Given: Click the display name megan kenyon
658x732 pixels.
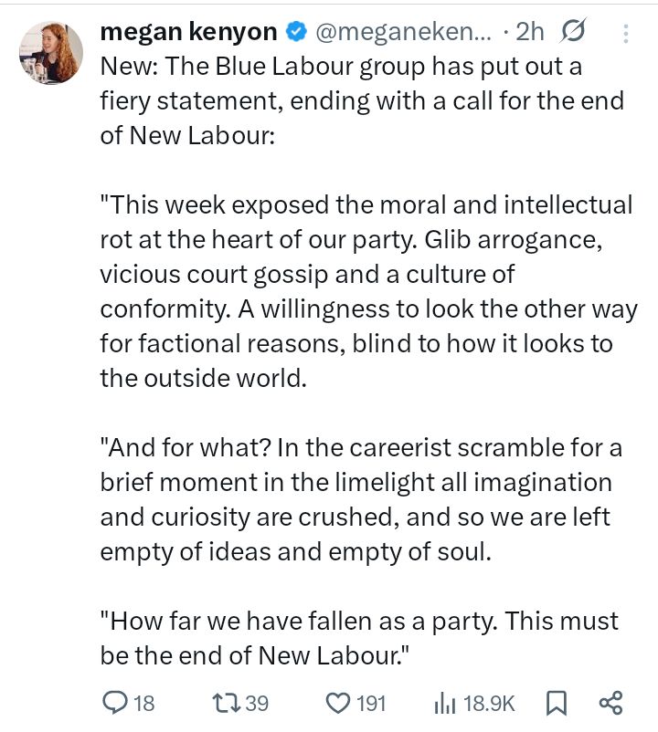Looking at the screenshot, I should (187, 31).
